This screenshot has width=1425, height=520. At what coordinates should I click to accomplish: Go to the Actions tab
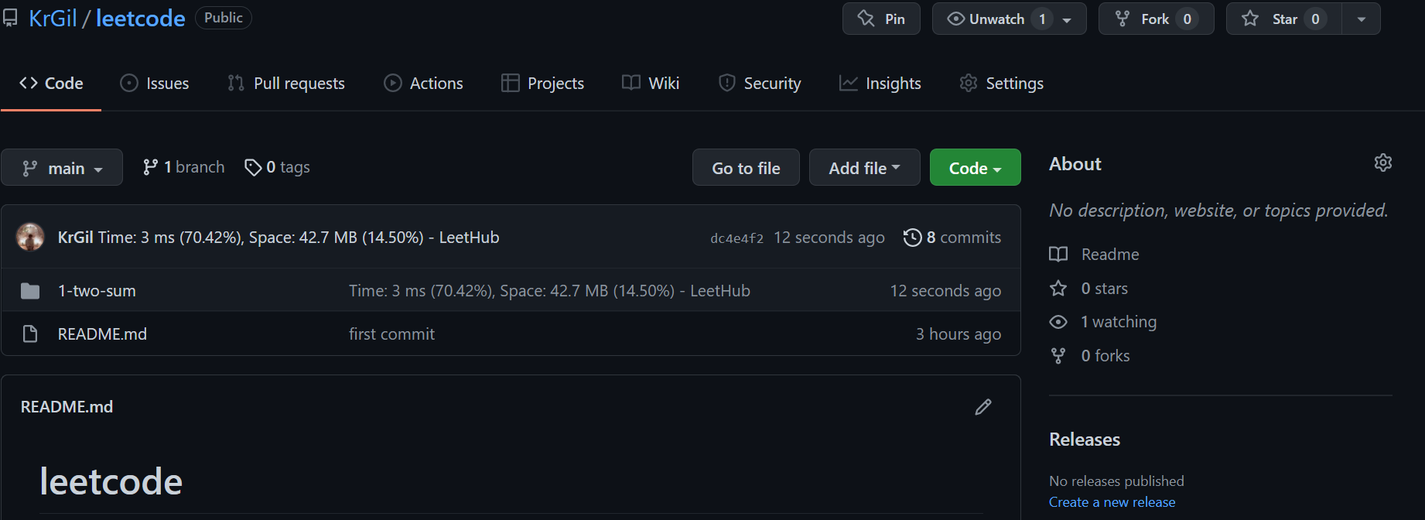click(x=424, y=83)
